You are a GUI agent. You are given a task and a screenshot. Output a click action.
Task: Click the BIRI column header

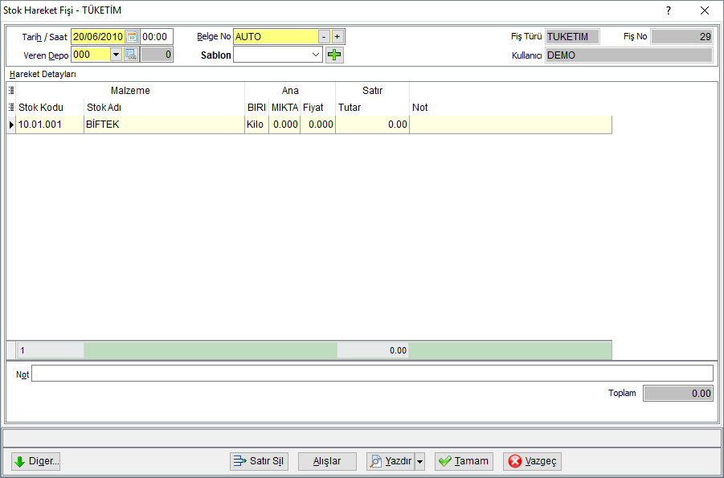(x=256, y=107)
